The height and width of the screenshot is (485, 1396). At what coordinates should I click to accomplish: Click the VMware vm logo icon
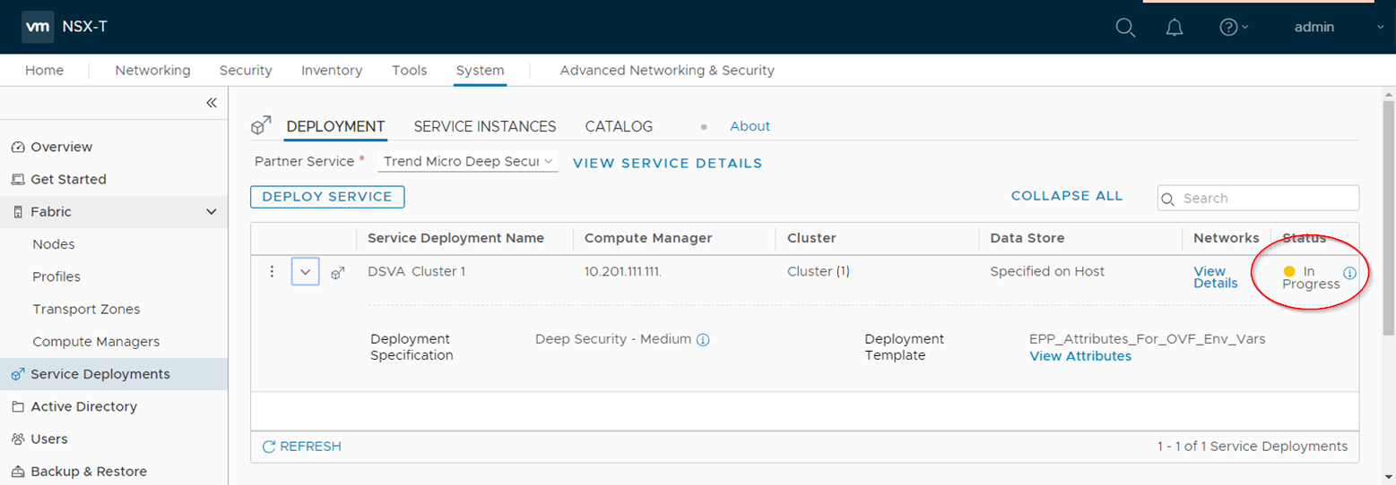37,27
